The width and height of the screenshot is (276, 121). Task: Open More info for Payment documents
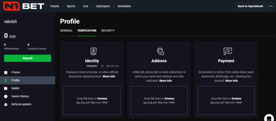click(231, 81)
